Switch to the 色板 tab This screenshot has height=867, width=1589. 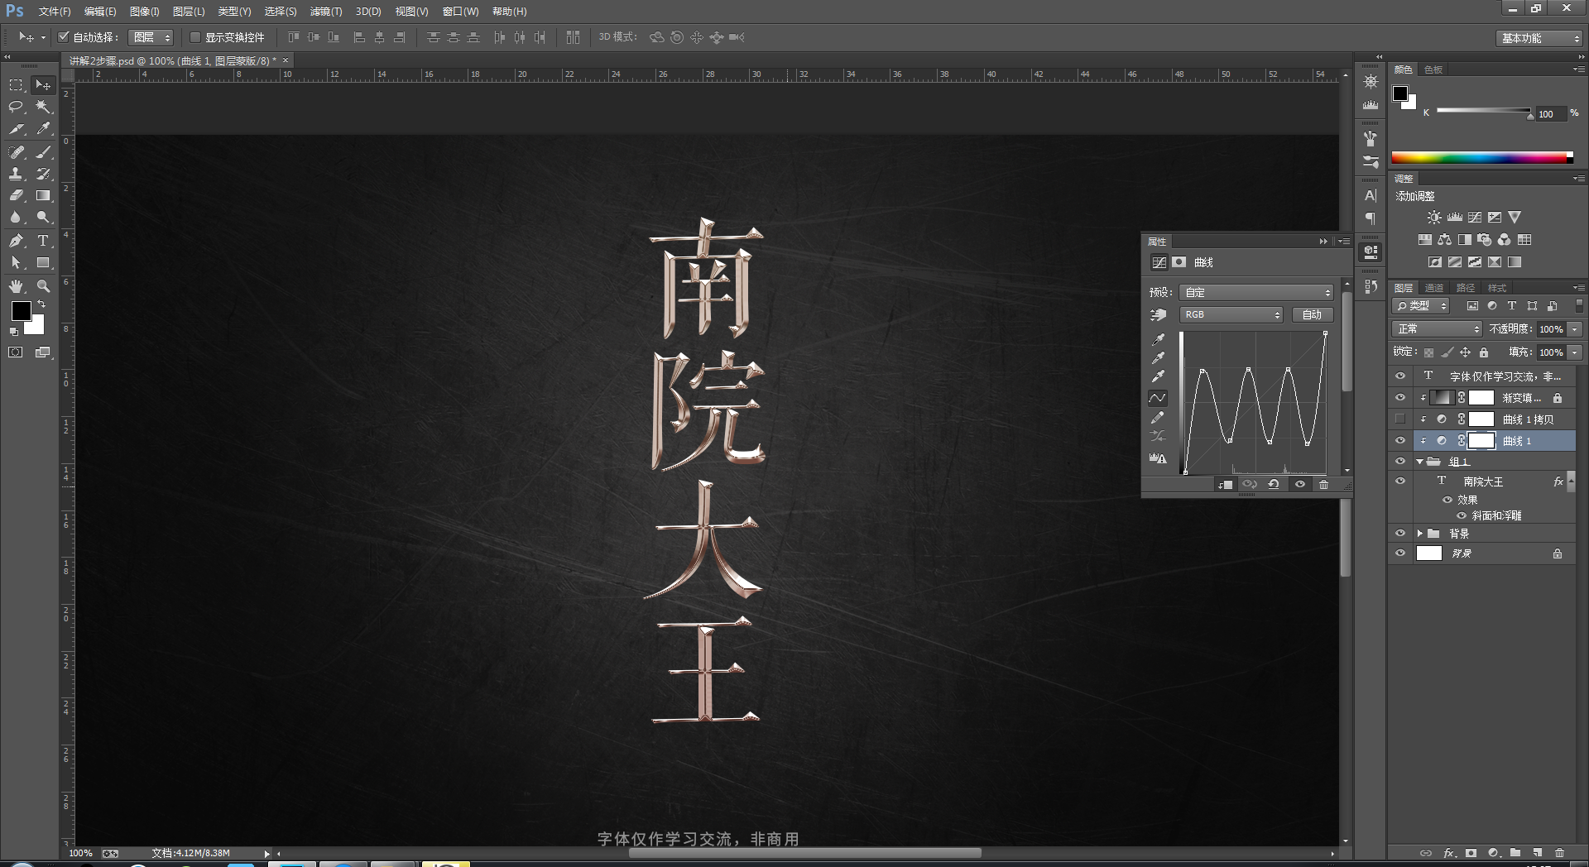point(1433,69)
